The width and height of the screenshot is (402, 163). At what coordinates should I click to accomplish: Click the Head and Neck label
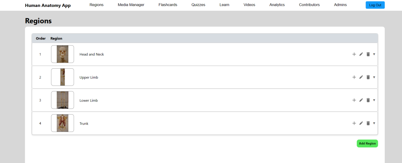[x=92, y=54]
